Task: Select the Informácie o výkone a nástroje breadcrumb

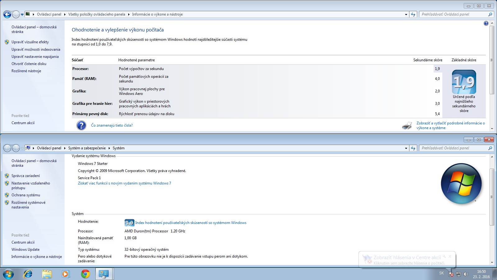Action: [x=157, y=14]
